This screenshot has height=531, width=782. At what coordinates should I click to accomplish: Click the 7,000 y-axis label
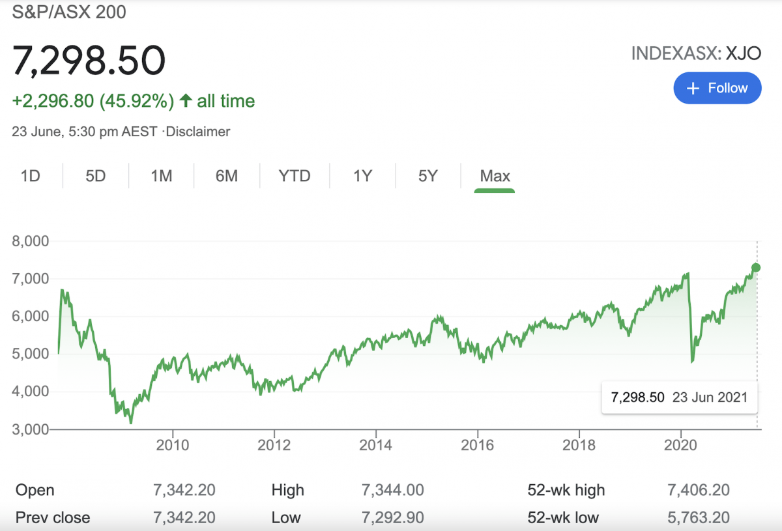pos(31,279)
